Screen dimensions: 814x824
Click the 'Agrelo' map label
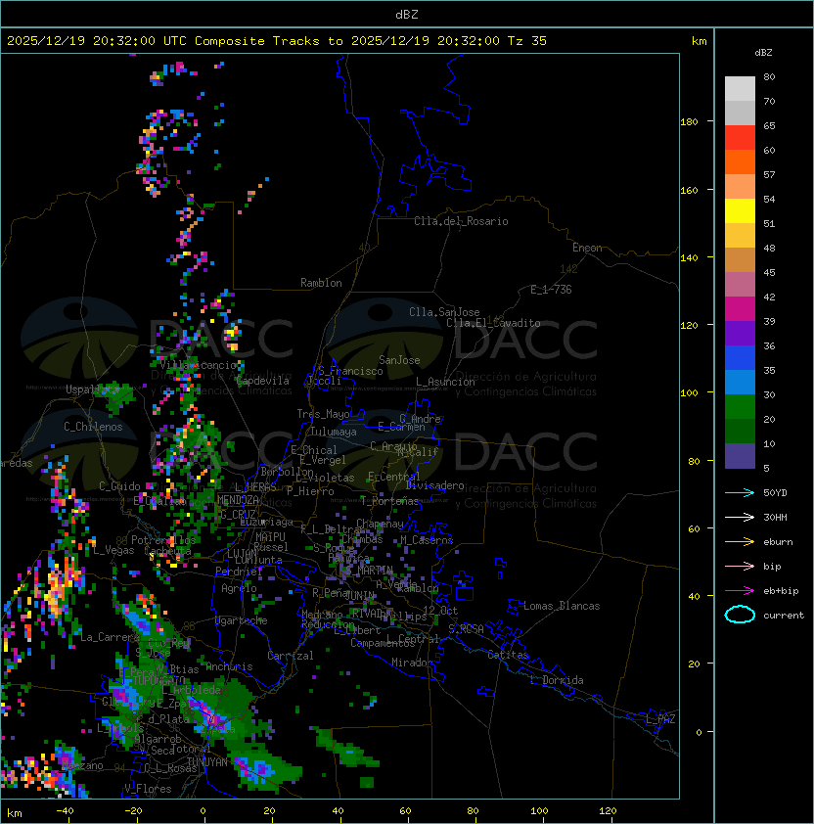[x=239, y=588]
